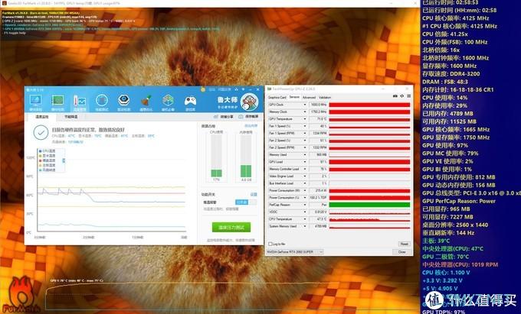Open the gamepad game library icon

190,101
